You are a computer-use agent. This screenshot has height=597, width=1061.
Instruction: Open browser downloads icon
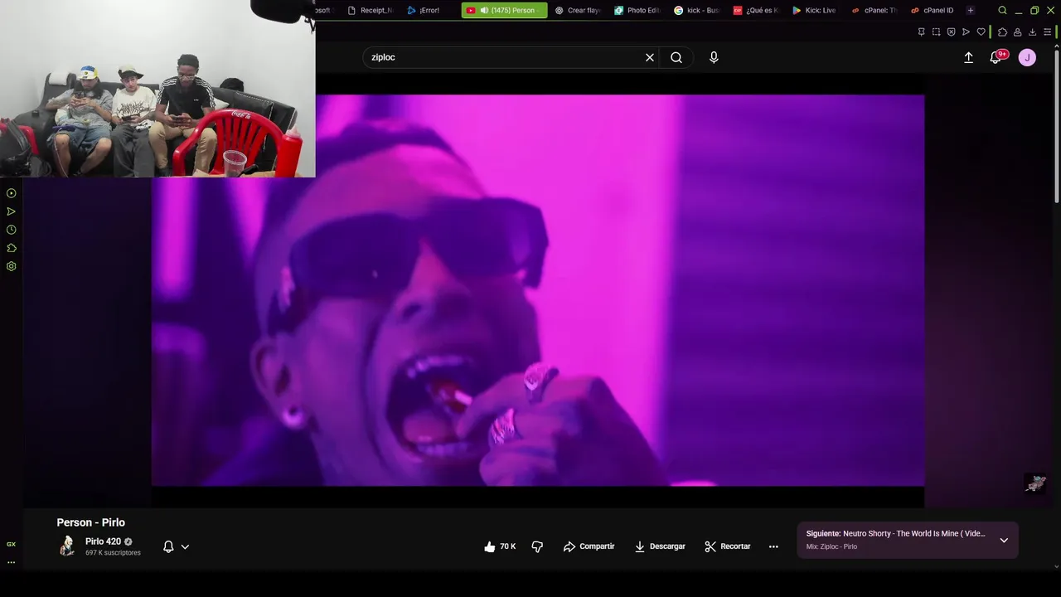pos(1032,32)
